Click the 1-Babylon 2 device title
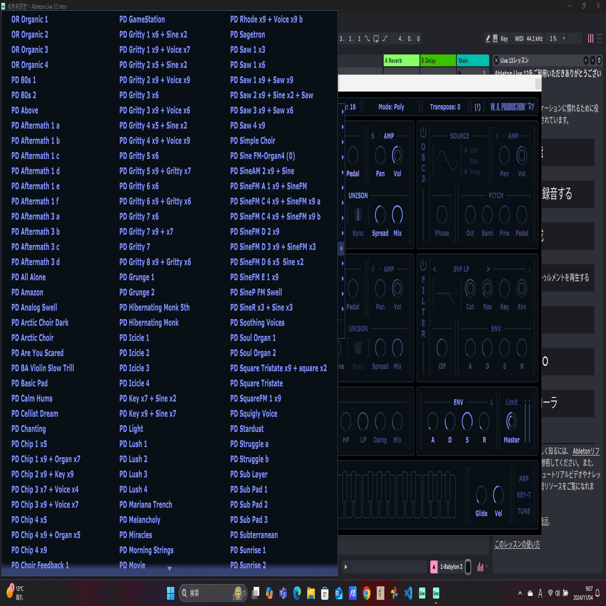606x606 pixels. click(451, 567)
